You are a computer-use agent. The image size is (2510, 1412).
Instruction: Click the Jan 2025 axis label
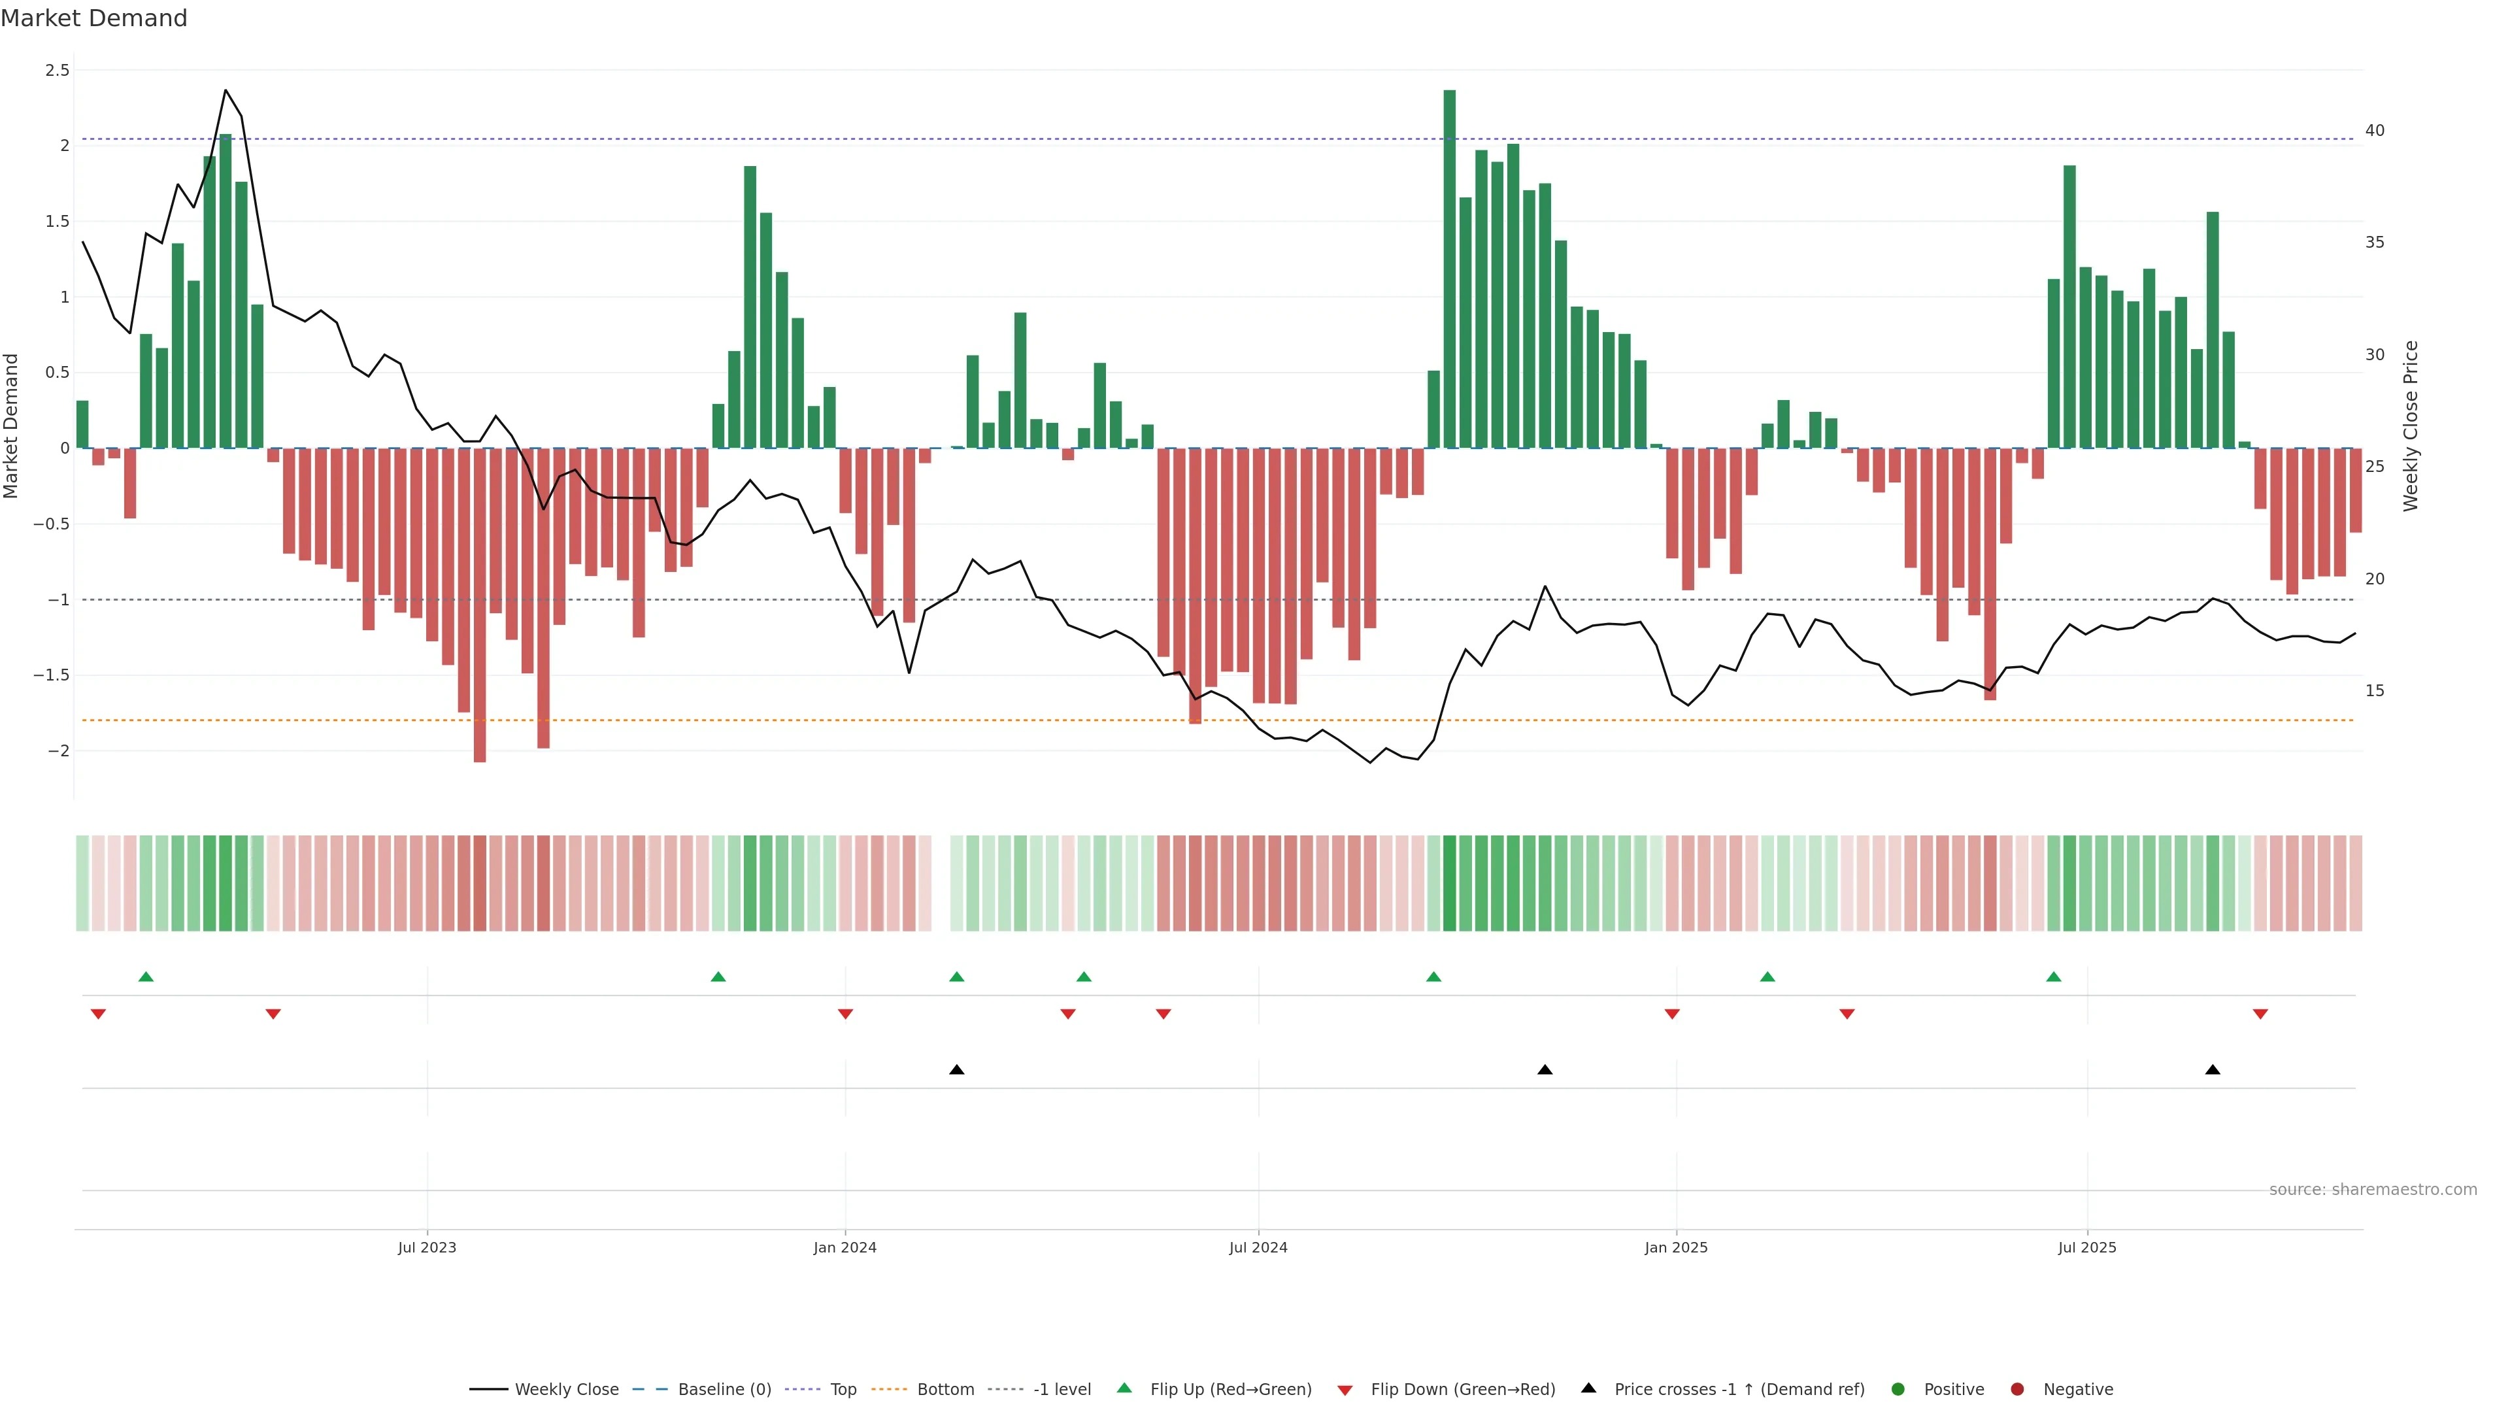[x=1676, y=1247]
